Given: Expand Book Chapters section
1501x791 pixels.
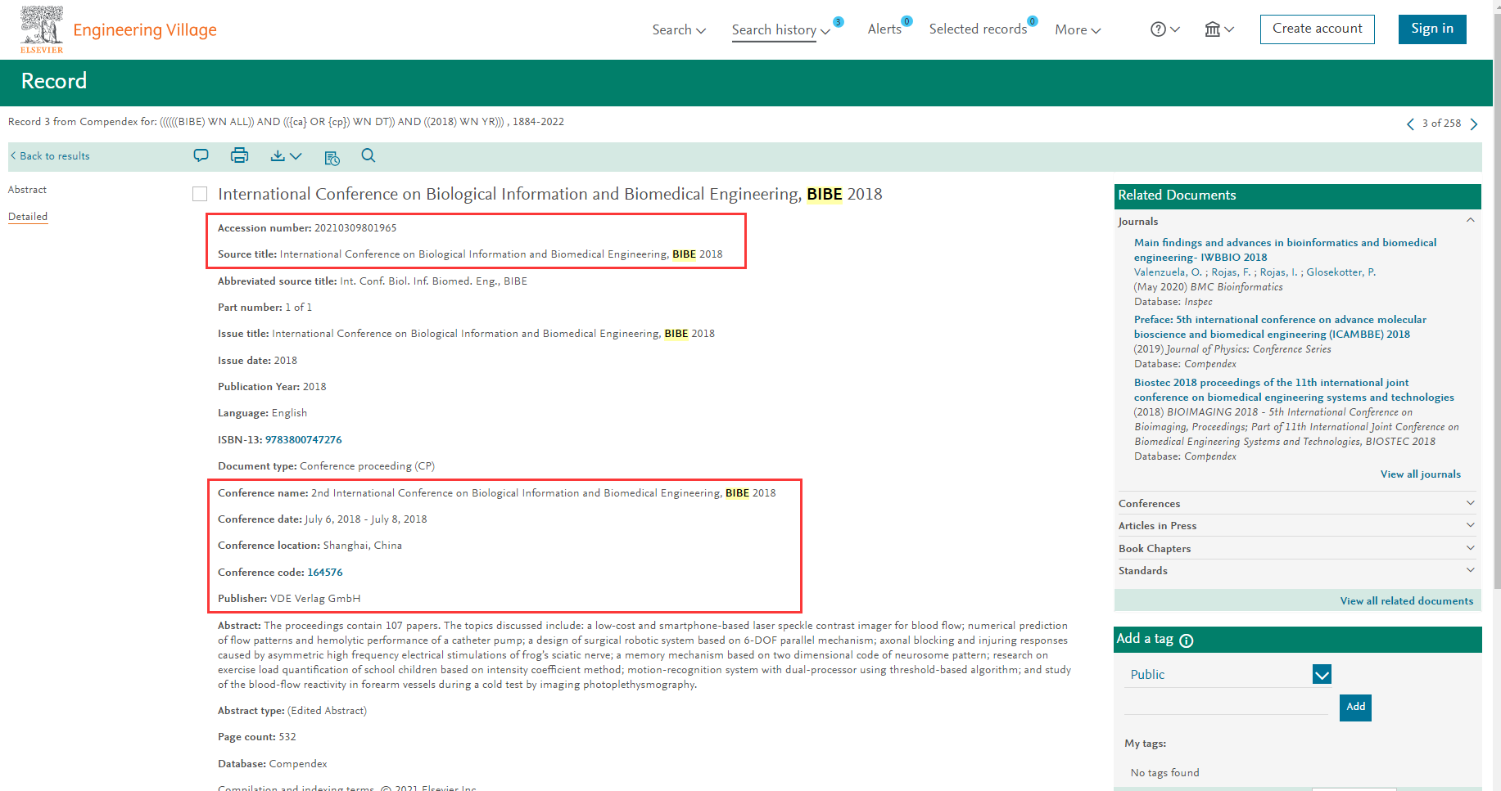Looking at the screenshot, I should (x=1297, y=548).
